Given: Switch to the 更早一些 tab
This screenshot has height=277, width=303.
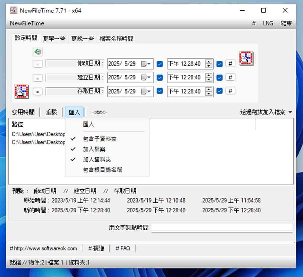Looking at the screenshot, I should coord(54,39).
